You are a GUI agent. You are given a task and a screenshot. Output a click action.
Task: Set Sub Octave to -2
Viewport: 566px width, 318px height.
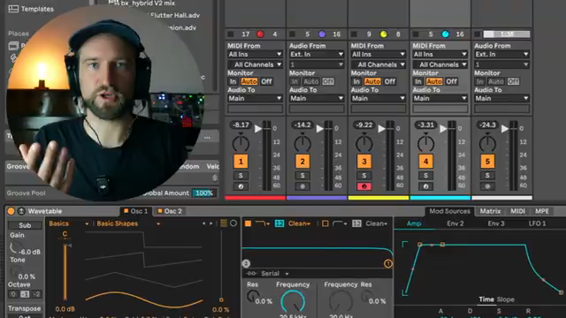click(36, 294)
